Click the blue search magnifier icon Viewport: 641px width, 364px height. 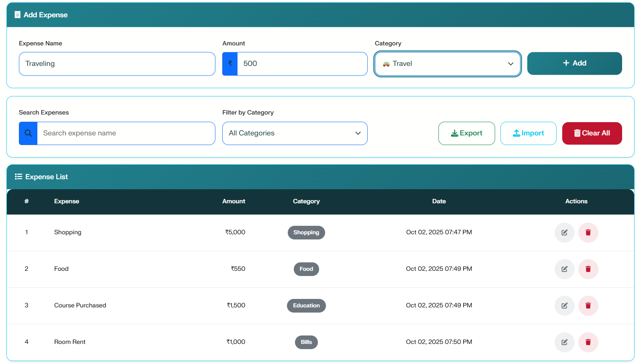[x=28, y=133]
